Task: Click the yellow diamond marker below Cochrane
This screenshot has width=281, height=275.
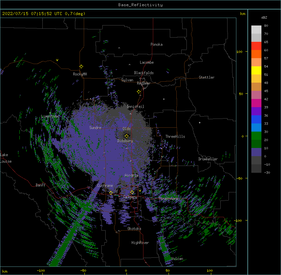Action: [111, 193]
